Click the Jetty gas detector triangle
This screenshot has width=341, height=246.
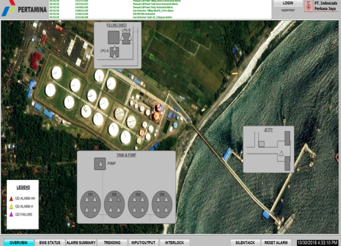[281, 153]
